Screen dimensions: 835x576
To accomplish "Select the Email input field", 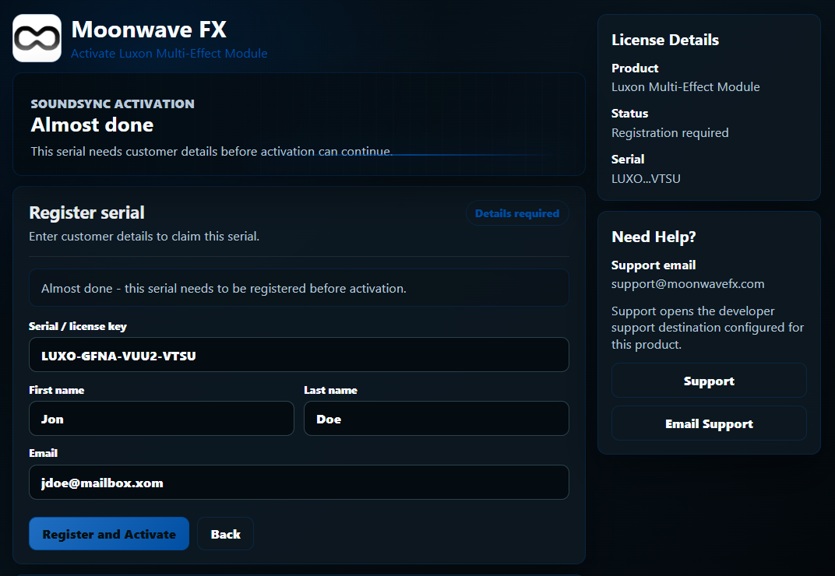I will 299,483.
